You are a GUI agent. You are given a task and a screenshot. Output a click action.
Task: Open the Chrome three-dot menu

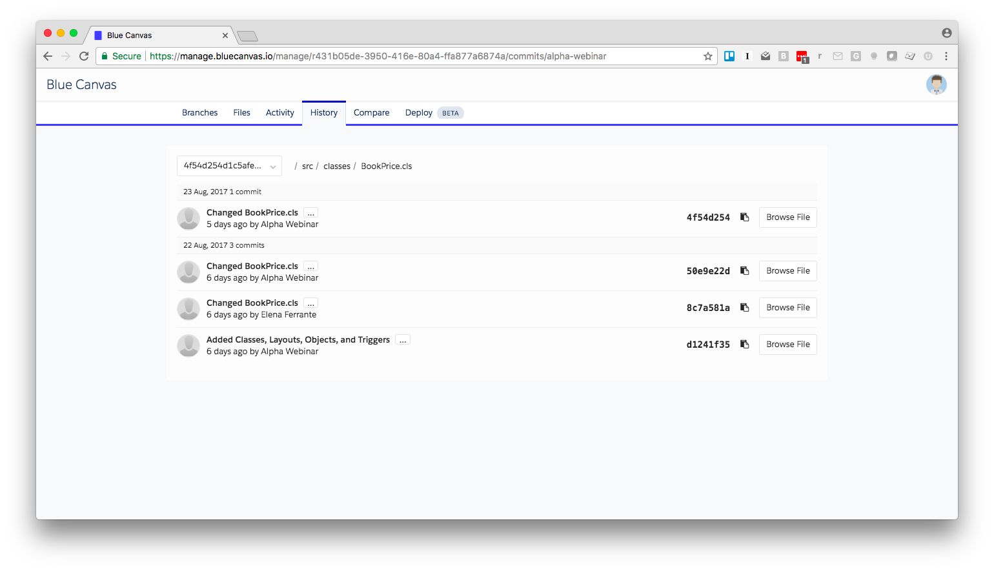[x=946, y=56]
